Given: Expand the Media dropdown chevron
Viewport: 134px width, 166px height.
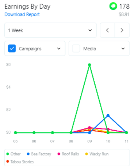Looking at the screenshot, I should (123, 49).
